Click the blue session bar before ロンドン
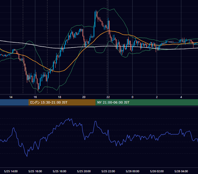The width and height of the screenshot is (198, 174). pyautogui.click(x=14, y=102)
